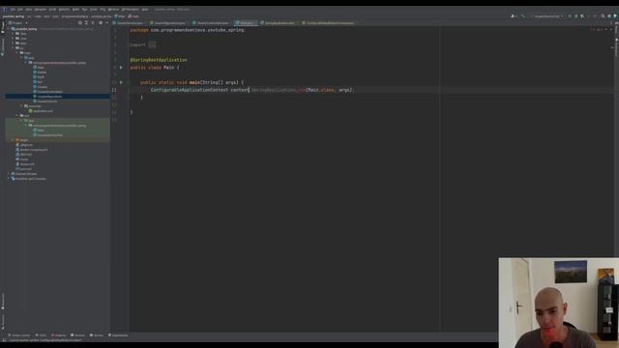Switch to the UsuarioRepository.java editor tab
This screenshot has width=619, height=348.
tap(168, 23)
